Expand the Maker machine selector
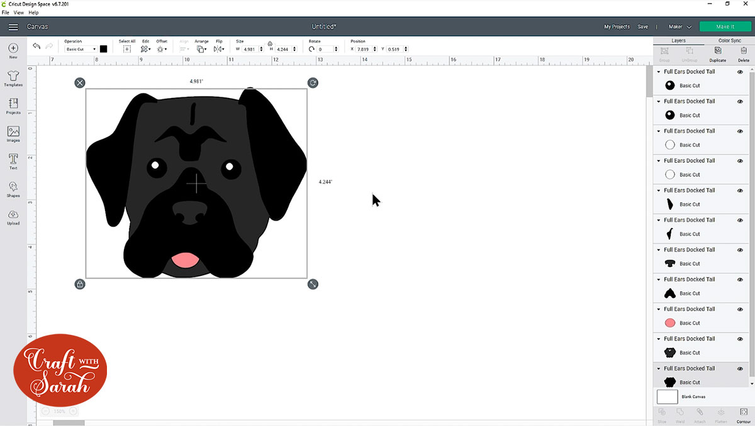Image resolution: width=755 pixels, height=426 pixels. [679, 27]
